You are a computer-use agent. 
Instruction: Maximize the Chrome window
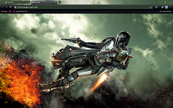point(165,2)
